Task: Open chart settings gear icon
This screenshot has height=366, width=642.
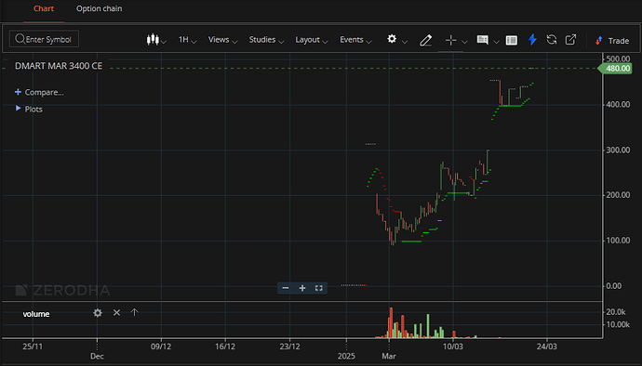Action: click(x=392, y=39)
